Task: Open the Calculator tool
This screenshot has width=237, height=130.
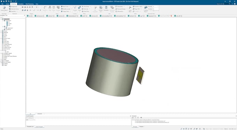Action: coord(106,8)
